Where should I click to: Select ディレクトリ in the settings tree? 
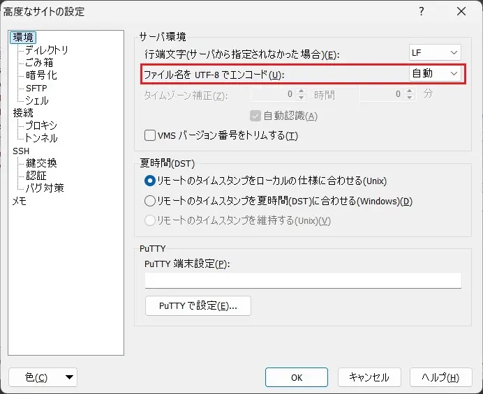(x=47, y=50)
